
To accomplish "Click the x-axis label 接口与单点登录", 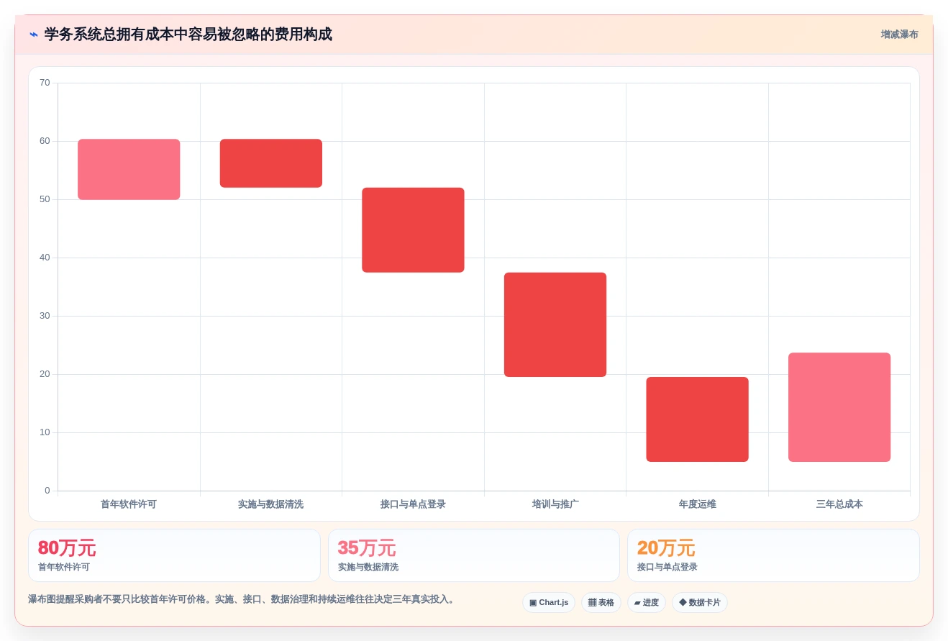I will tap(413, 504).
